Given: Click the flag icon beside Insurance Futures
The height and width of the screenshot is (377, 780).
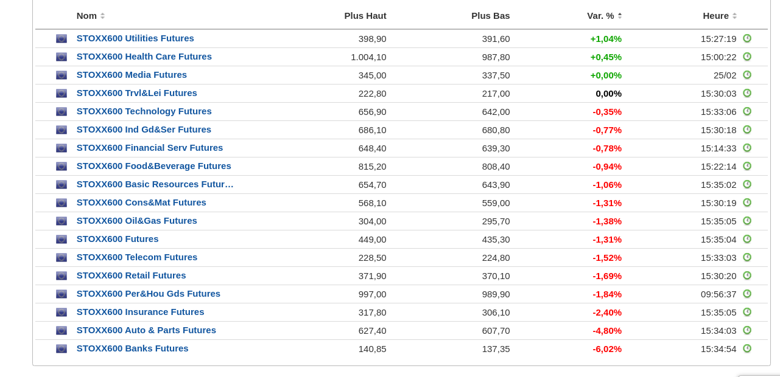Looking at the screenshot, I should (x=61, y=312).
